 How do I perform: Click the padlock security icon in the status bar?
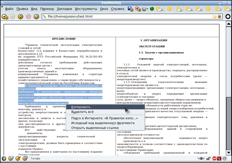tap(209, 159)
